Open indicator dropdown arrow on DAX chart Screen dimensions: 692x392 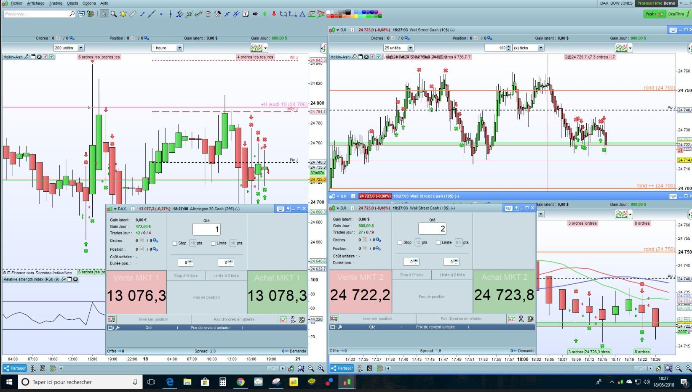click(265, 48)
